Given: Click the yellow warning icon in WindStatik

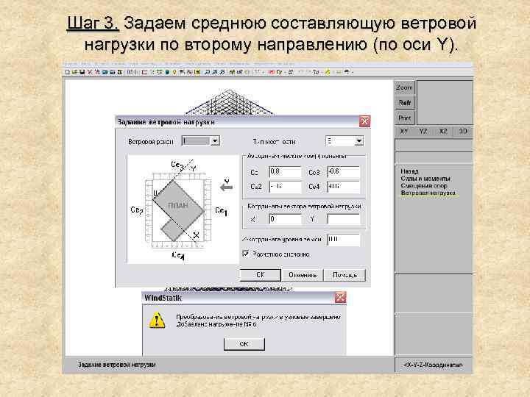Looking at the screenshot, I should click(x=158, y=321).
